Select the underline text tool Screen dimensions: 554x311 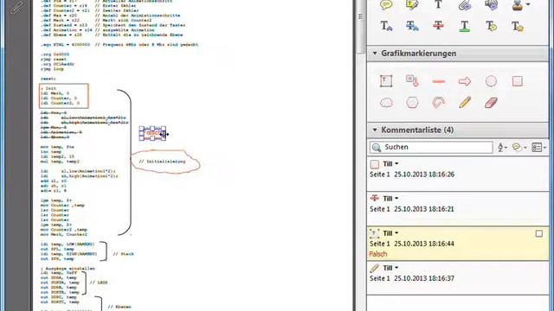tap(465, 26)
